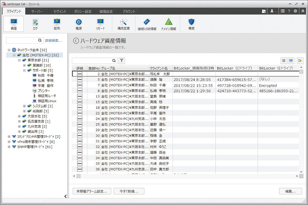Screen dimensions: 308x205
Task: Click the vertical scrollbar down arrow
Action: point(301,172)
